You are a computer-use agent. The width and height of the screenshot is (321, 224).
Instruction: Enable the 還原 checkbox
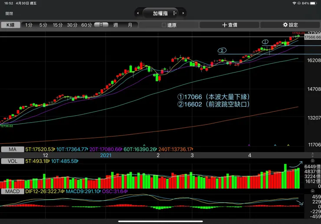(164, 25)
